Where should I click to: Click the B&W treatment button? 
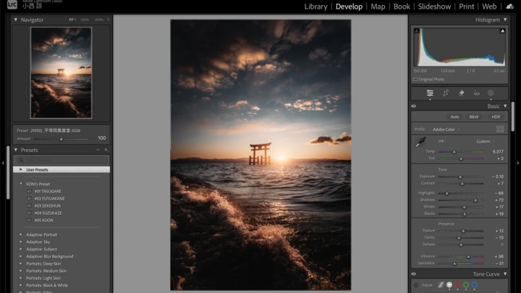point(474,117)
